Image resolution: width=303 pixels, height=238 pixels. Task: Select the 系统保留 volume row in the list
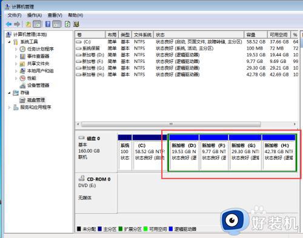pyautogui.click(x=187, y=48)
